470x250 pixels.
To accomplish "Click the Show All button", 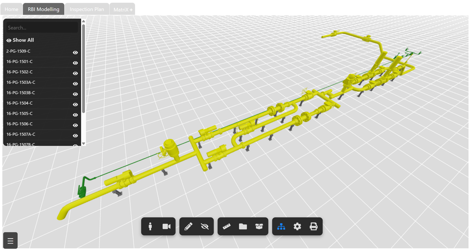I will coord(20,40).
